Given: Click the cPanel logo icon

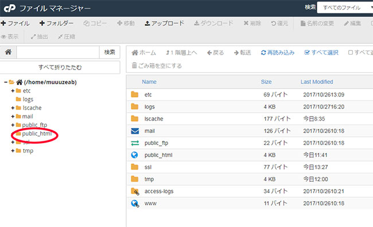Looking at the screenshot, I should pyautogui.click(x=10, y=9).
